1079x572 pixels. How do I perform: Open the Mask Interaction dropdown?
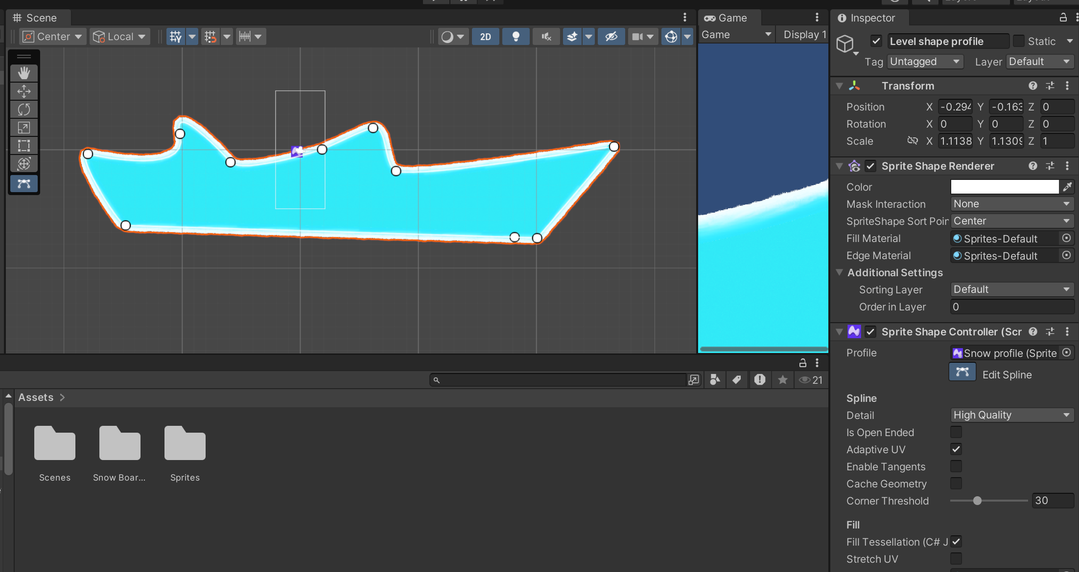(1011, 204)
